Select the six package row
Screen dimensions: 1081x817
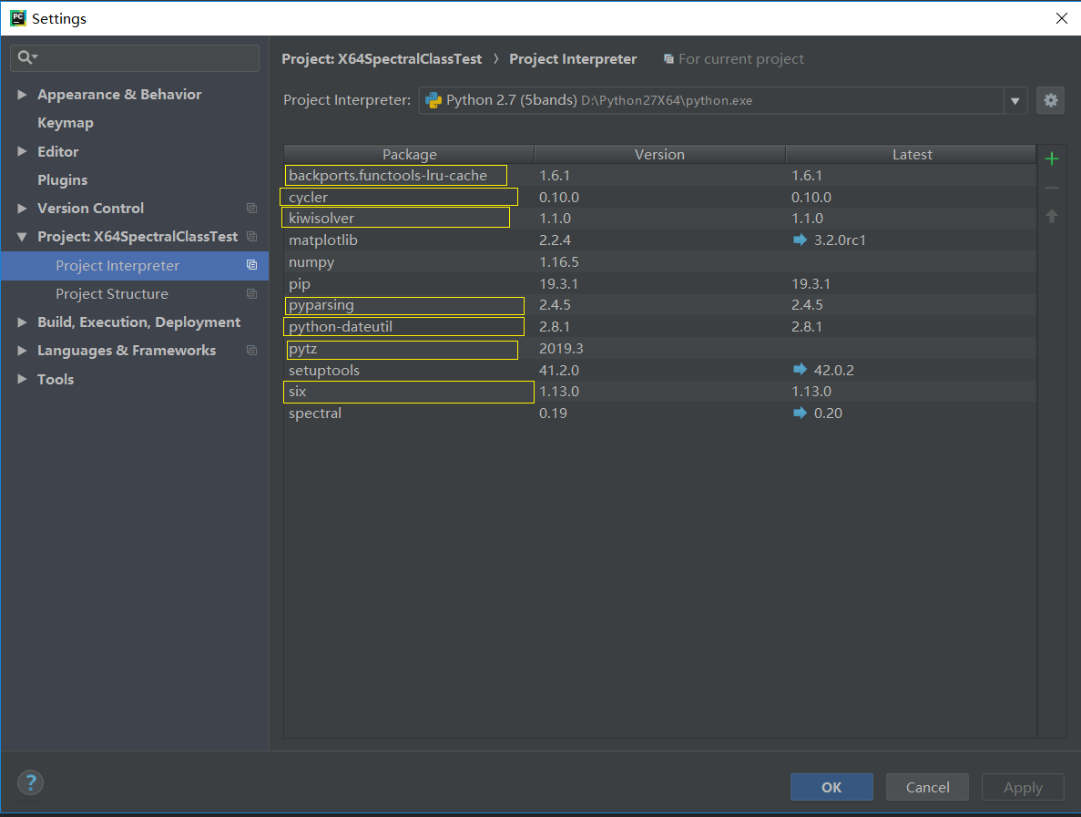click(x=659, y=392)
